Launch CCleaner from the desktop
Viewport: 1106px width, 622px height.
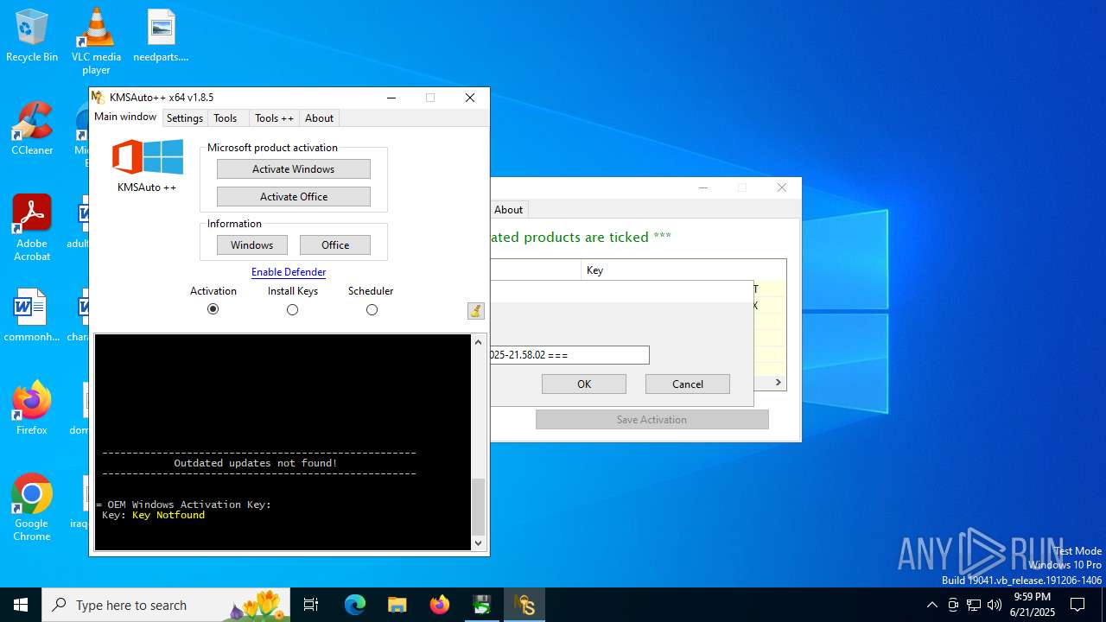32,129
